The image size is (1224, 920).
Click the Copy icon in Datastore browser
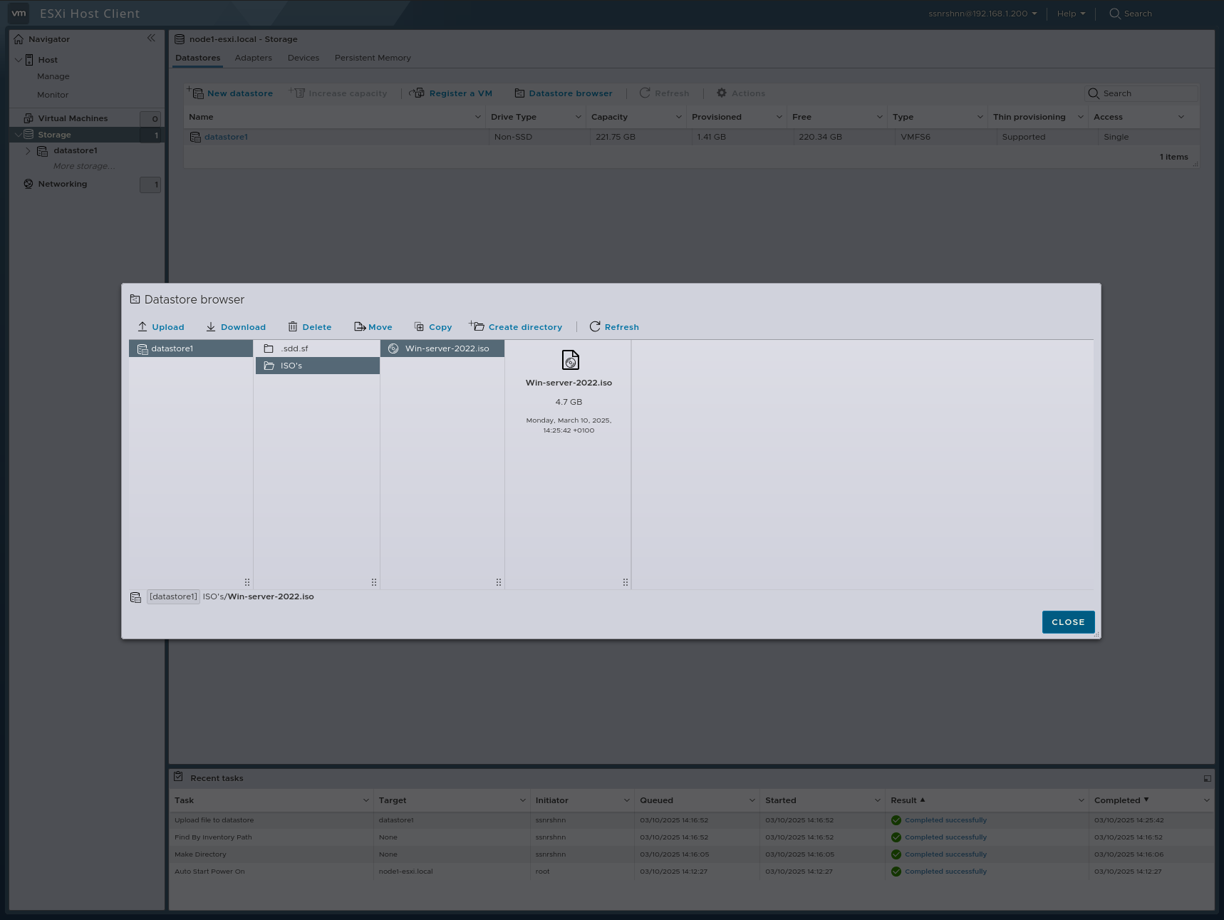[418, 326]
